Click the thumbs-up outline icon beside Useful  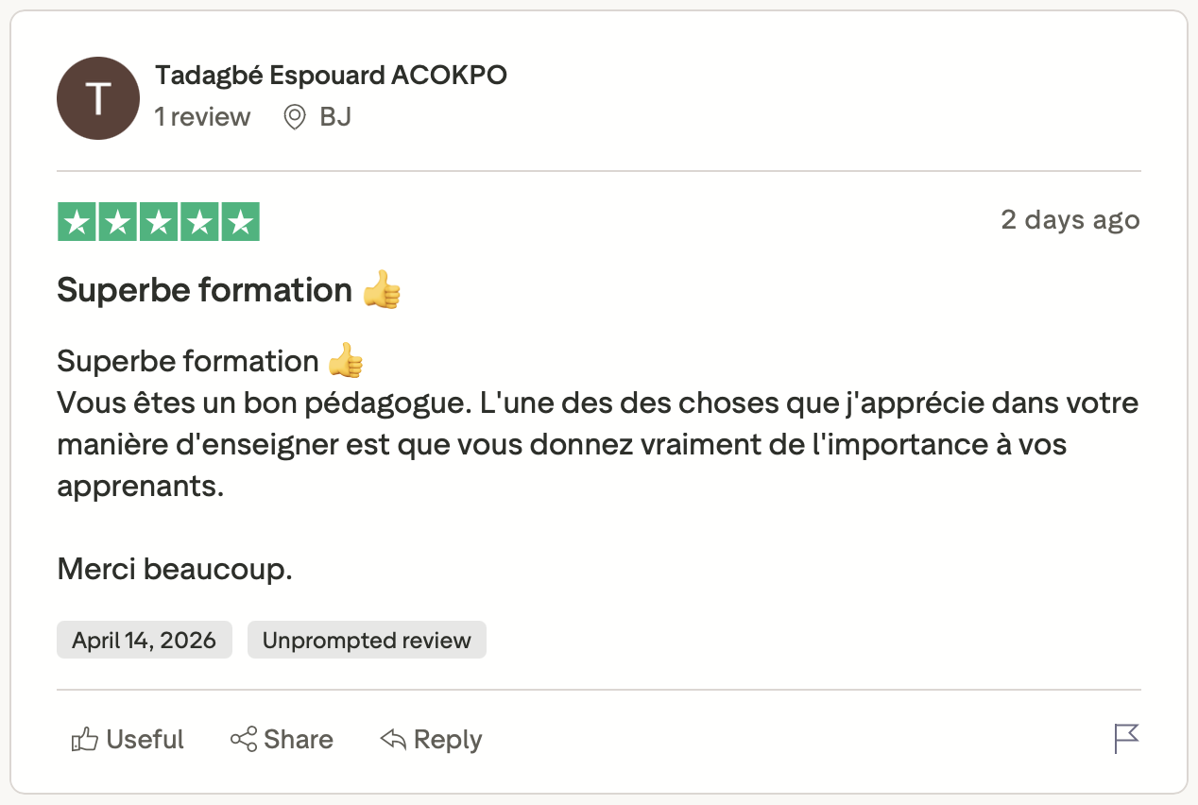click(x=85, y=739)
